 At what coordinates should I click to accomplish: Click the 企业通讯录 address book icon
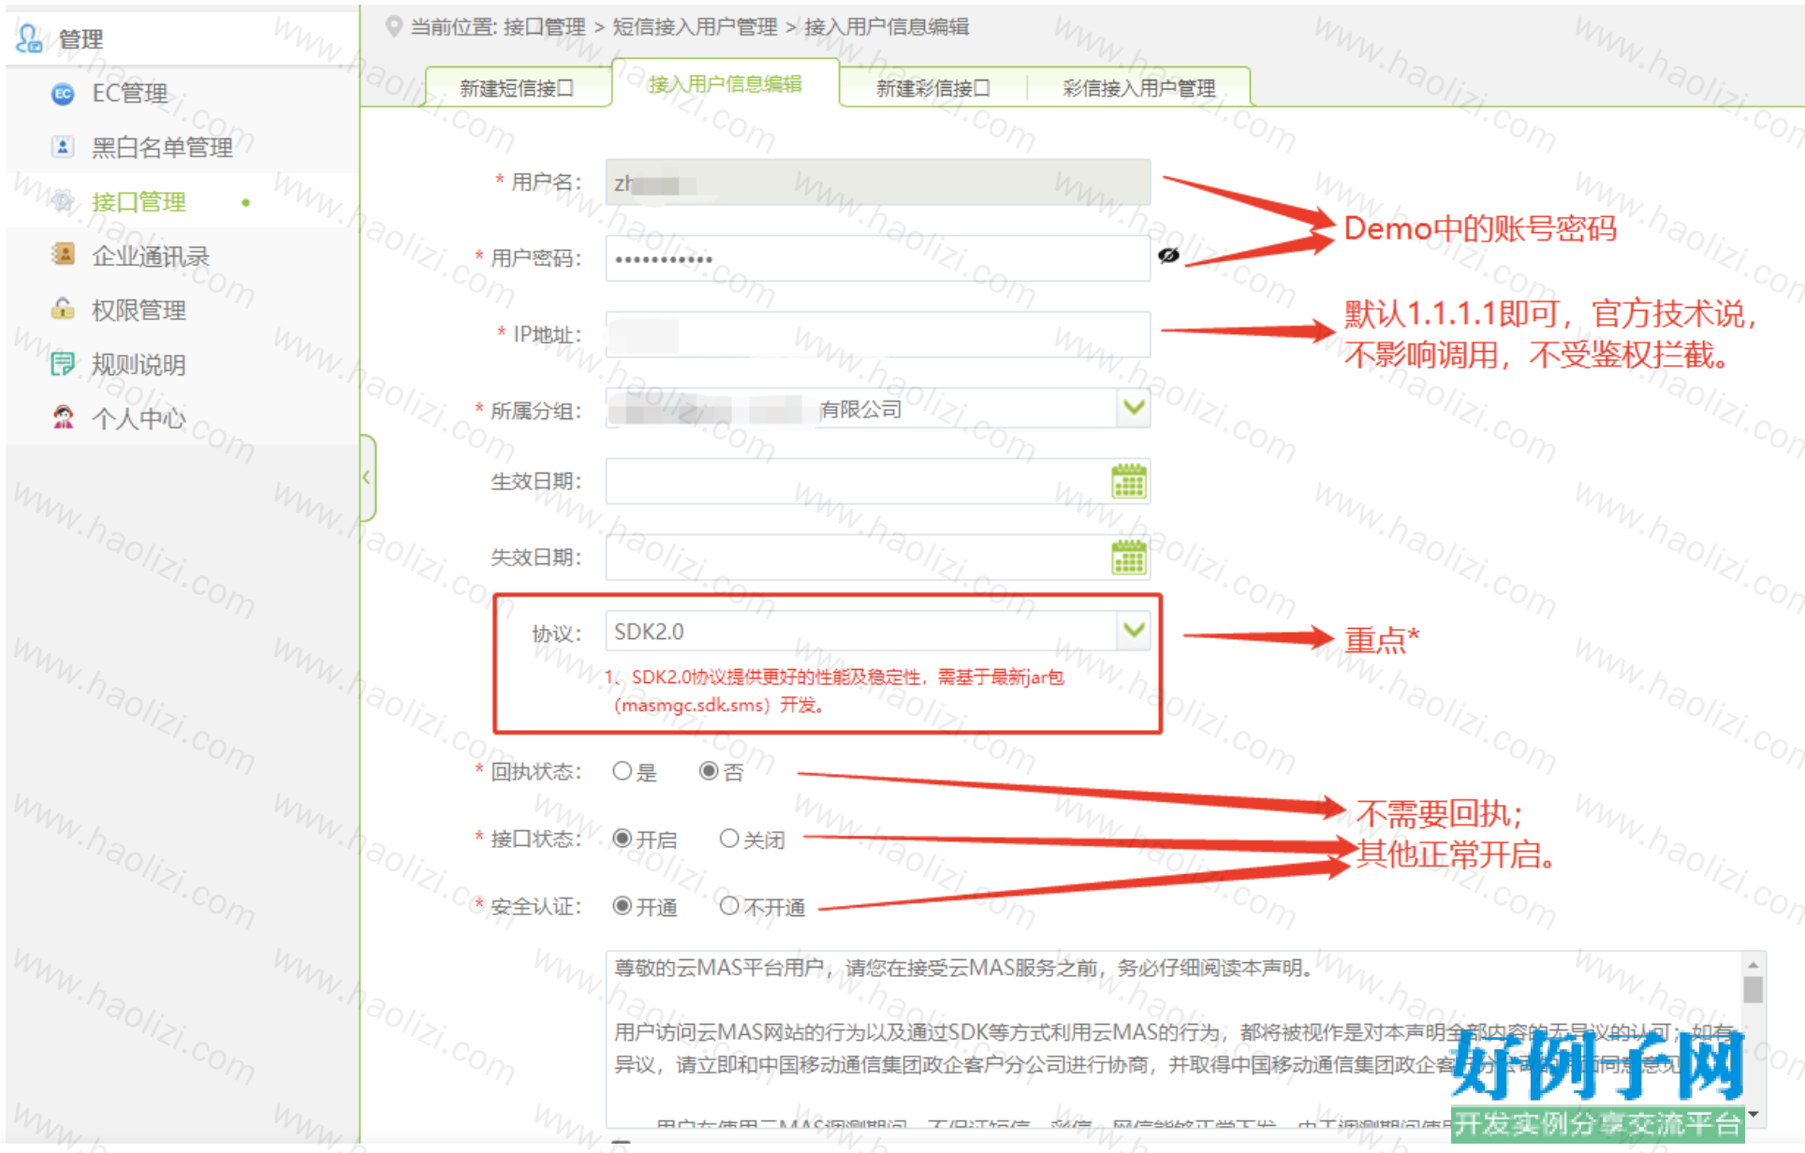pyautogui.click(x=63, y=255)
